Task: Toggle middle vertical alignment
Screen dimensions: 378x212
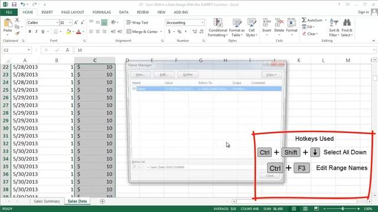Action: (97, 22)
